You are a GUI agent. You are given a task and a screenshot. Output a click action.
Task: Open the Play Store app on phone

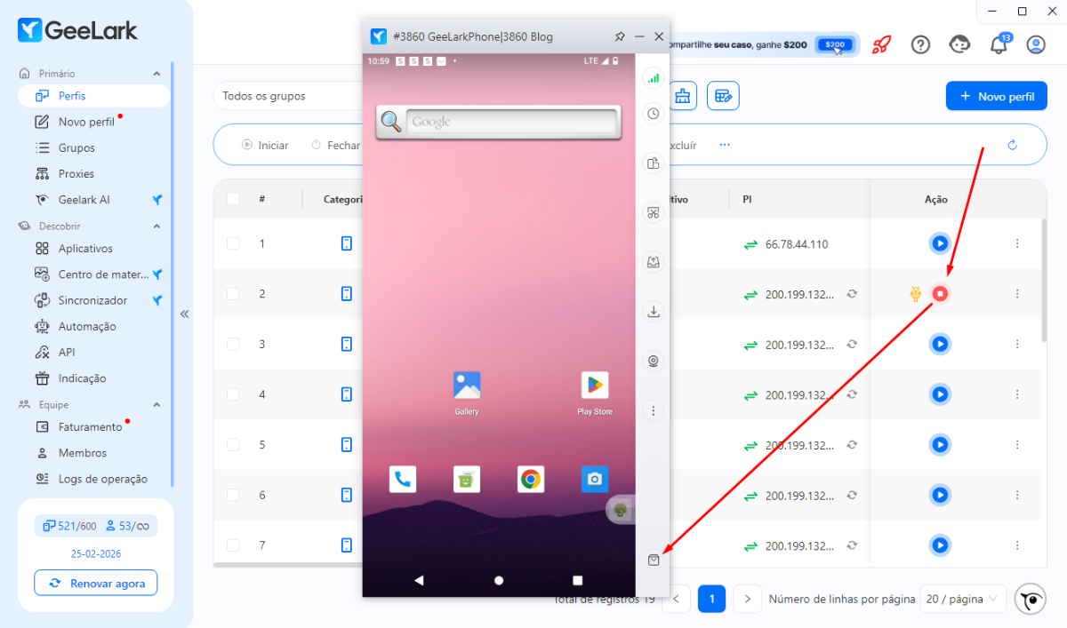pos(595,386)
